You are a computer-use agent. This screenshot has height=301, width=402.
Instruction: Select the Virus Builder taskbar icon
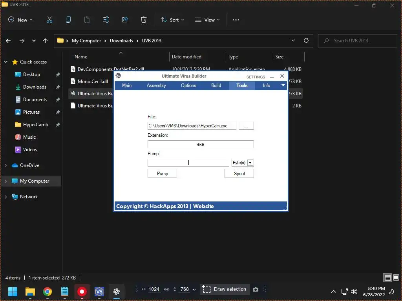117,291
